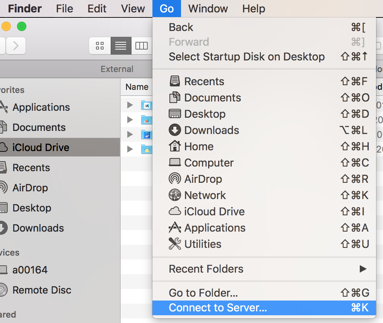Select the Numbers chart folder icon
The image size is (383, 323).
tap(147, 120)
